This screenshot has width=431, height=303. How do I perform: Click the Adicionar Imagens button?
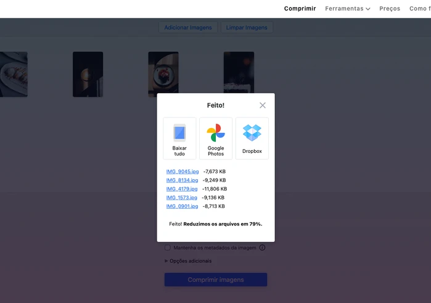click(x=188, y=28)
